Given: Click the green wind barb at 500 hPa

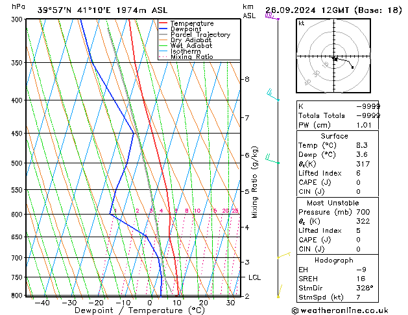Looking at the screenshot, I should coord(272,159).
